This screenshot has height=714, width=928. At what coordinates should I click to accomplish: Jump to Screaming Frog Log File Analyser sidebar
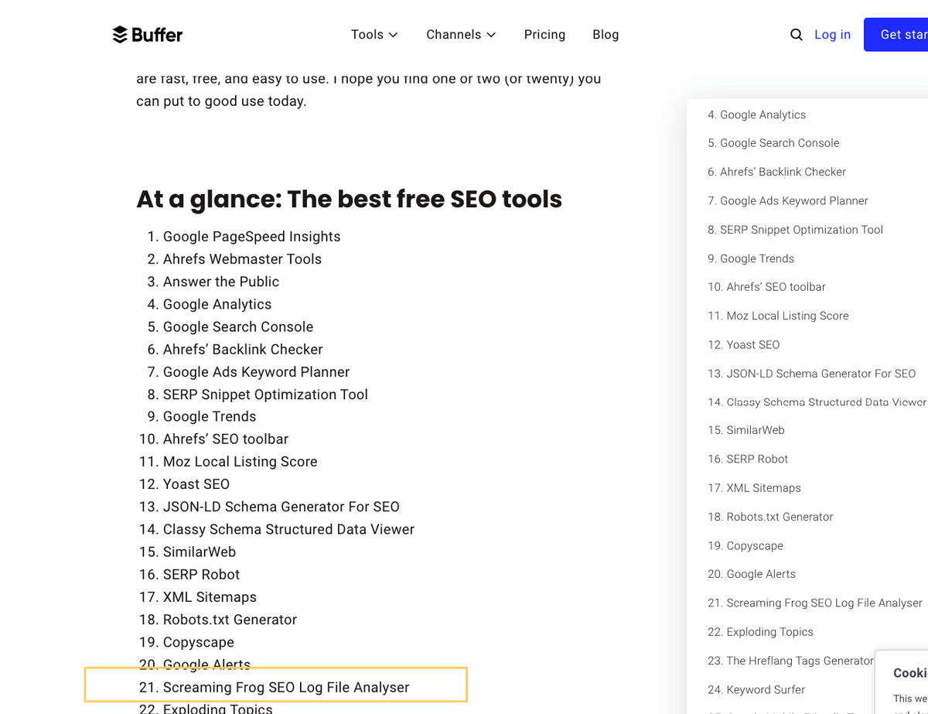point(815,603)
